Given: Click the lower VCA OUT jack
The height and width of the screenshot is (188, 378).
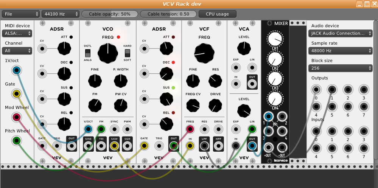Looking at the screenshot, I should pos(252,146).
